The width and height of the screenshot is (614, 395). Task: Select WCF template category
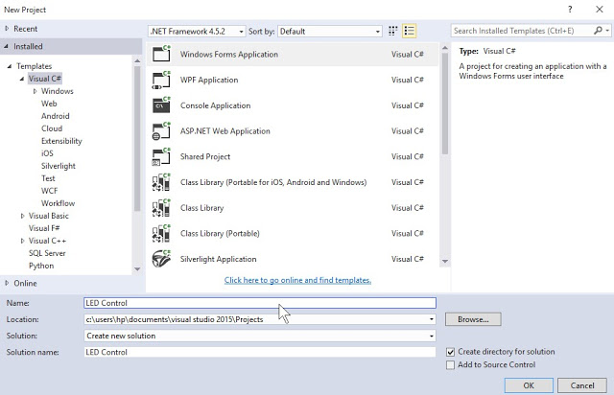49,191
